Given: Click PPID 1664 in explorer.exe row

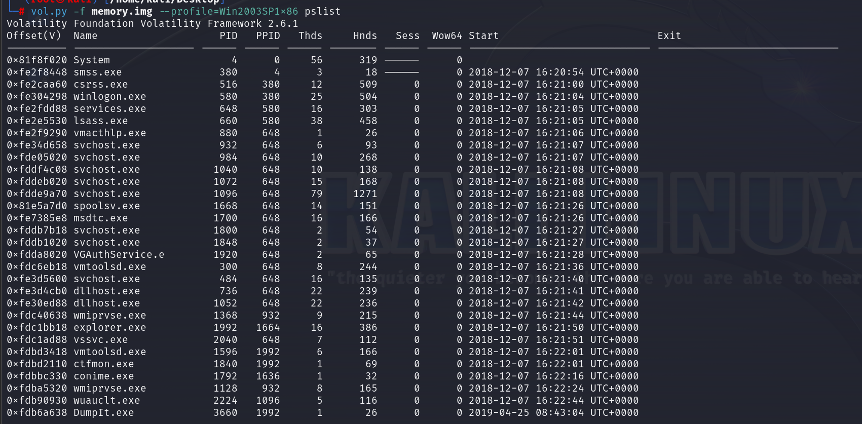Looking at the screenshot, I should (x=268, y=327).
